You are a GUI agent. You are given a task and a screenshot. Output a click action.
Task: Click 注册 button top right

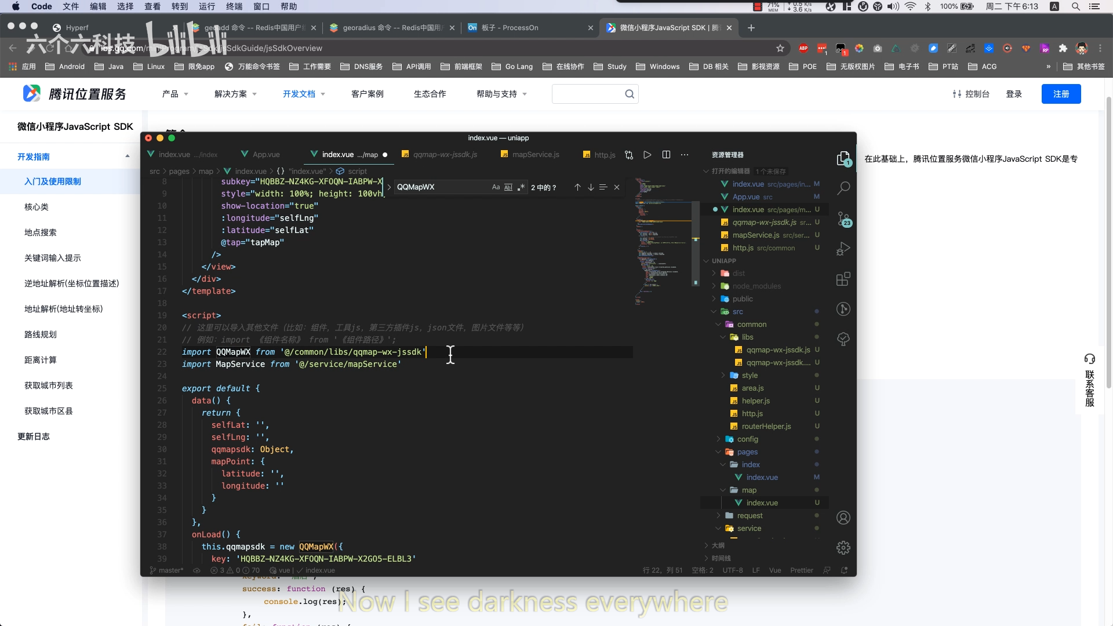pyautogui.click(x=1063, y=93)
